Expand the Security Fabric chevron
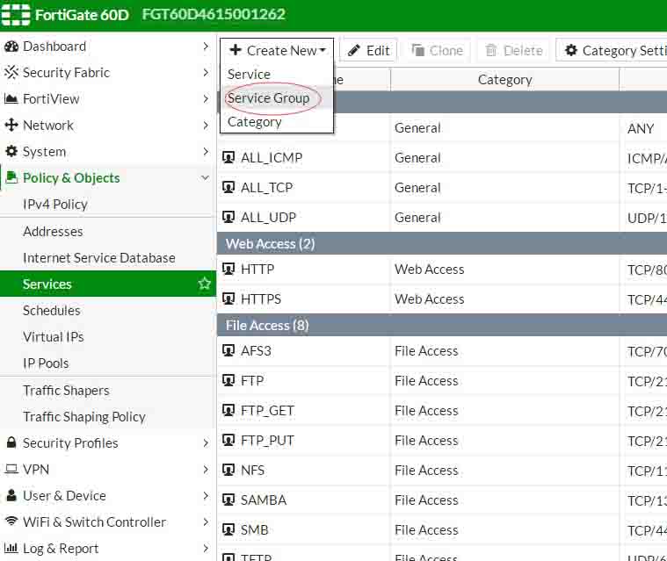Viewport: 667px width, 561px height. click(x=206, y=72)
